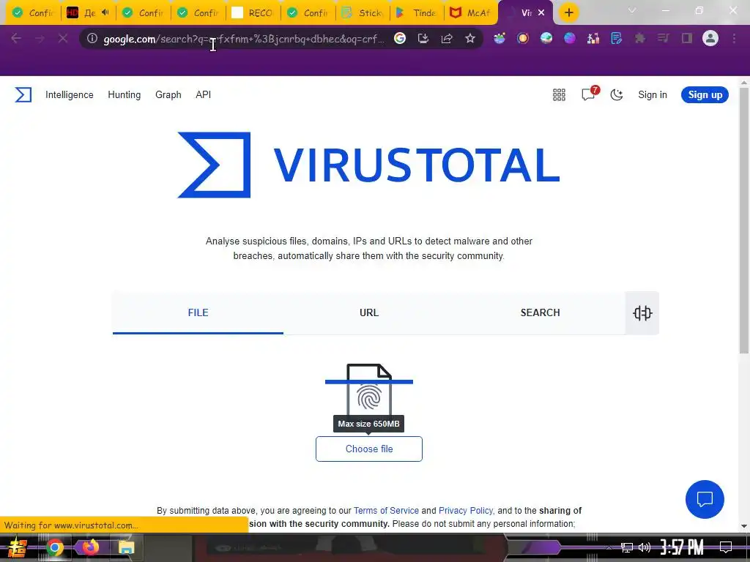Open a new tab with plus button
The height and width of the screenshot is (562, 750).
coord(568,12)
